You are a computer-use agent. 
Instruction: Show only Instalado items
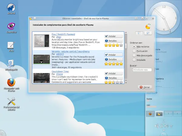pos(139,60)
